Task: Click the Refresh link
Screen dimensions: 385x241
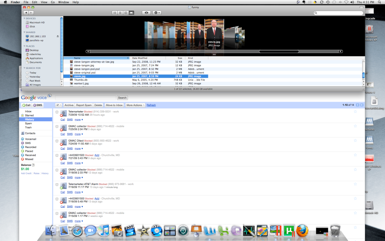Action: pos(151,105)
